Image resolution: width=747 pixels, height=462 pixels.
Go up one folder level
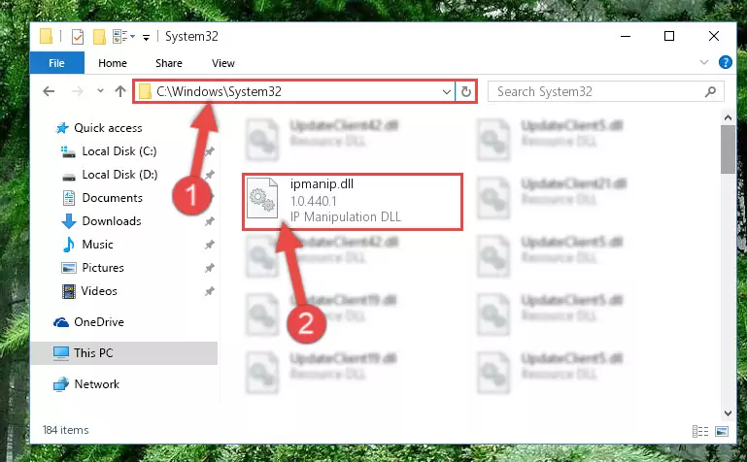(120, 91)
